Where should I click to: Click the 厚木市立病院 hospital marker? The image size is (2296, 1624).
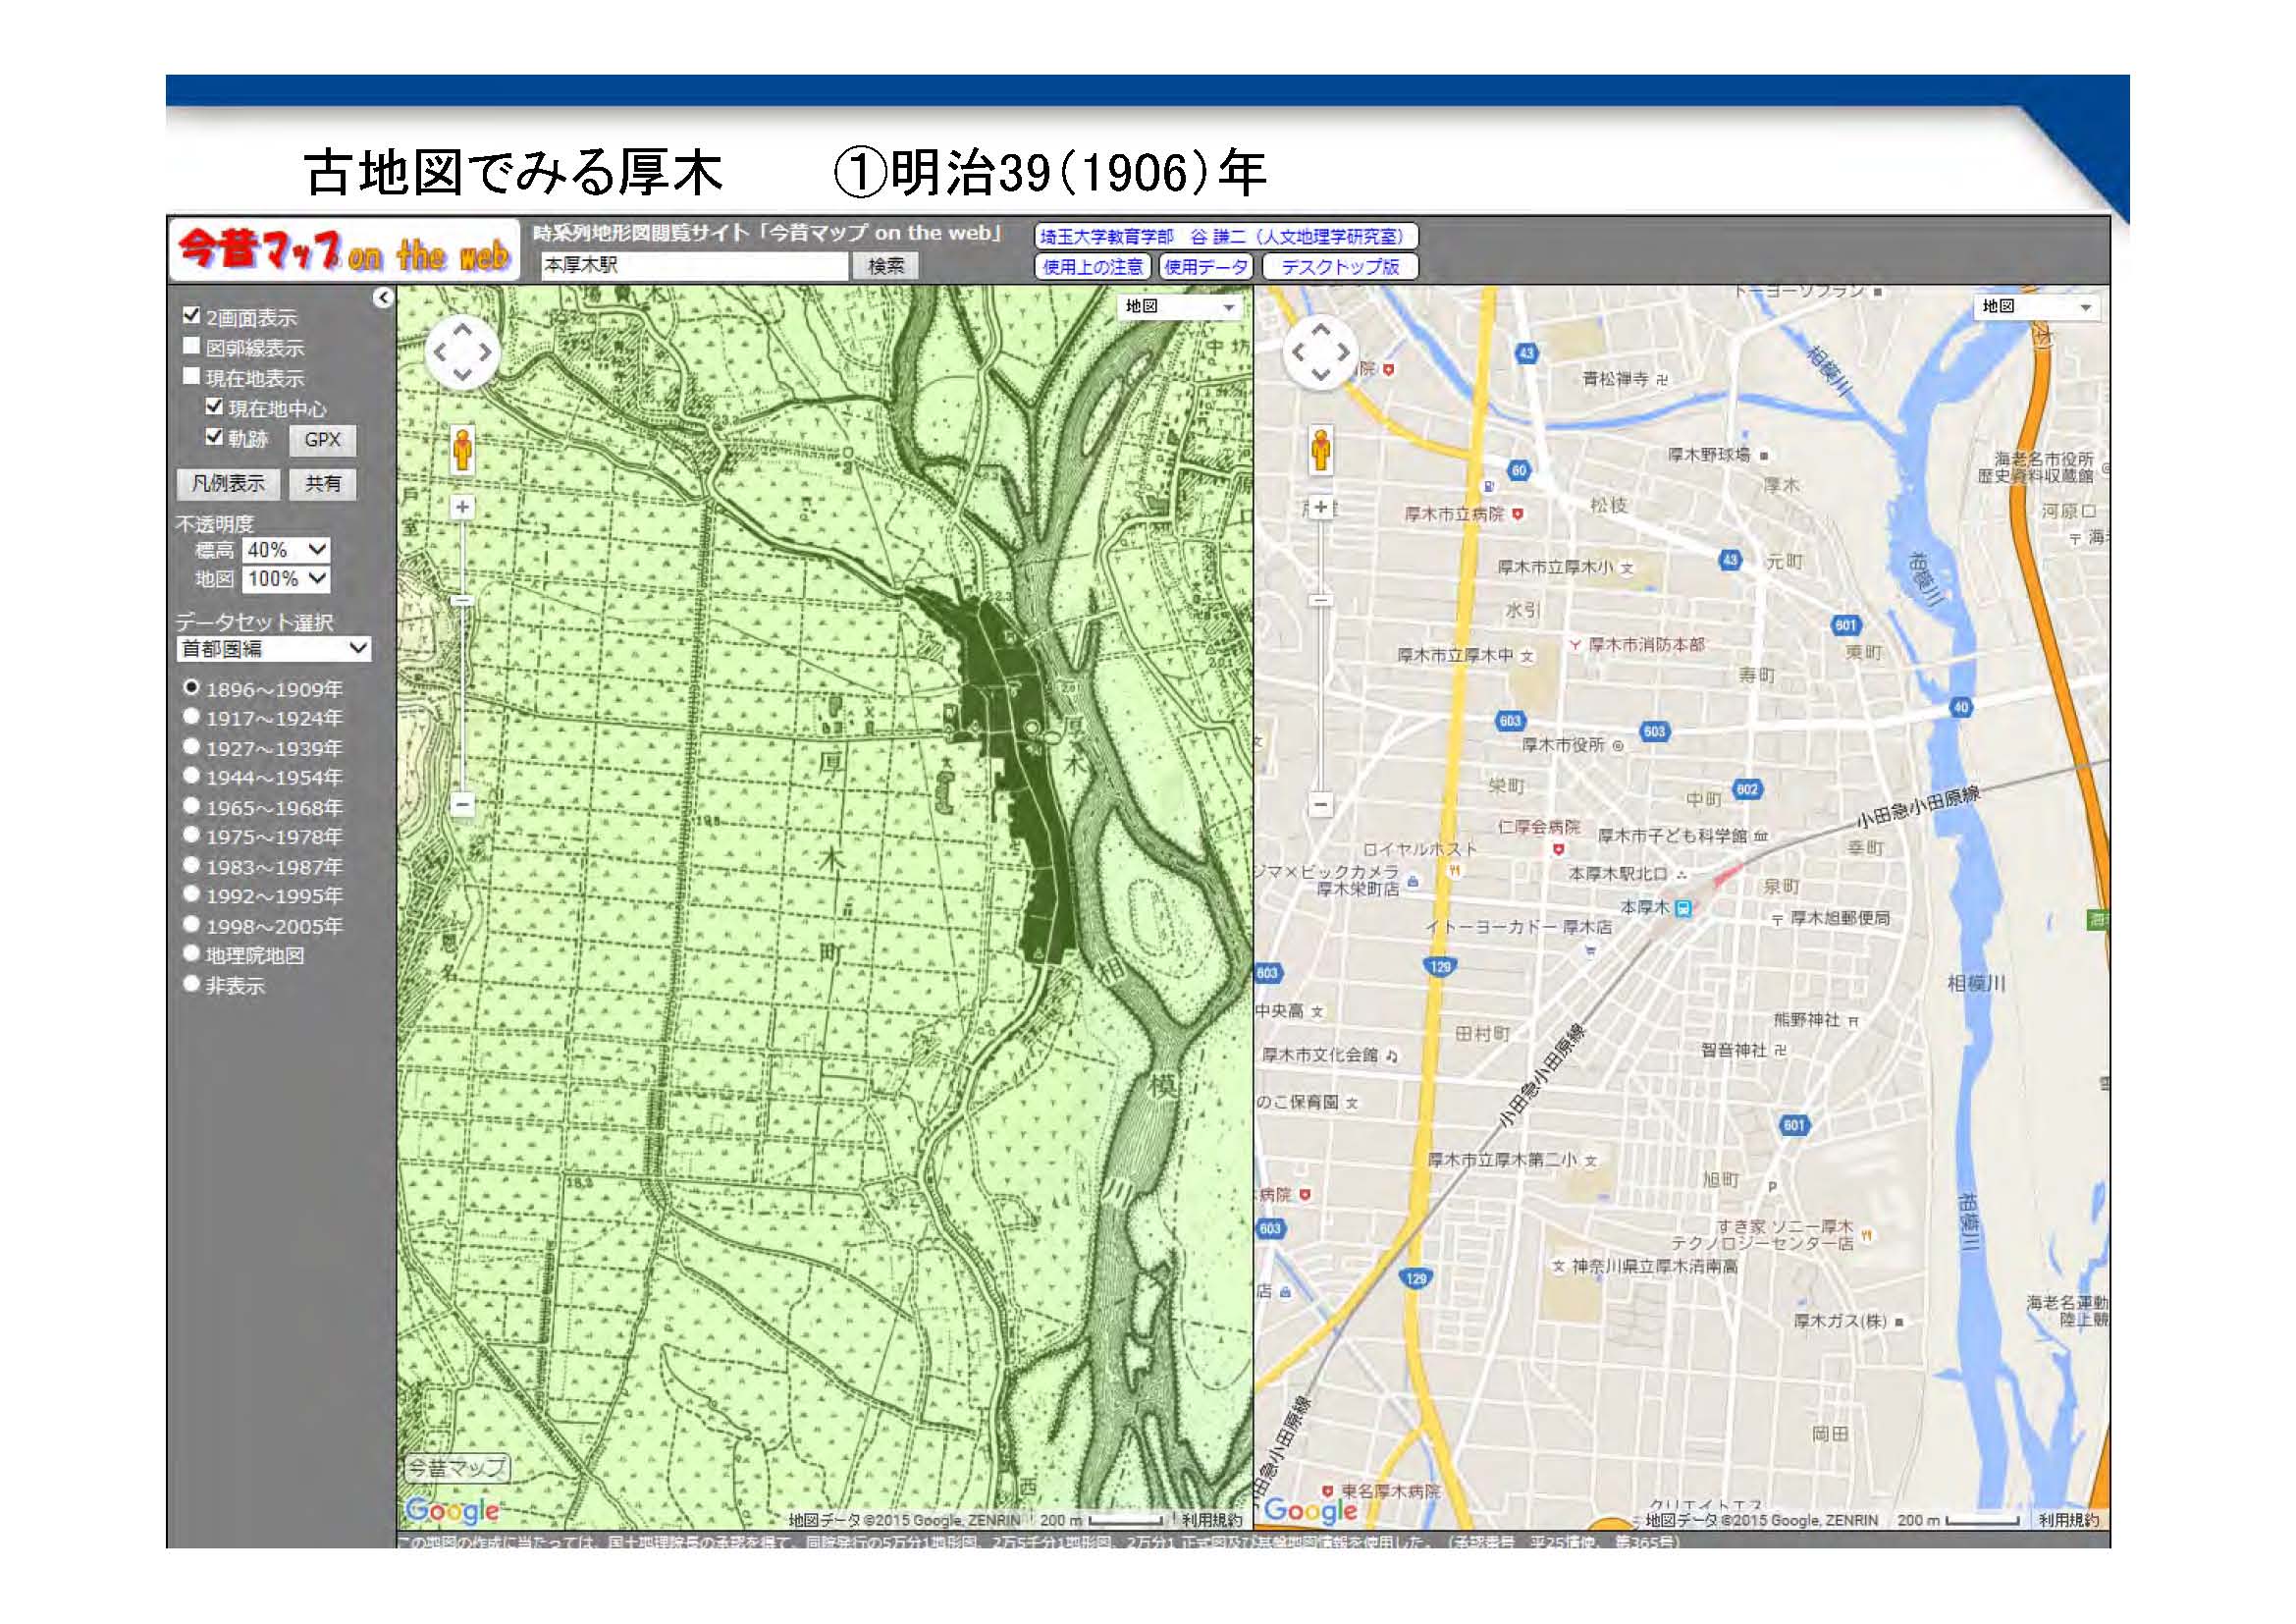click(1517, 513)
